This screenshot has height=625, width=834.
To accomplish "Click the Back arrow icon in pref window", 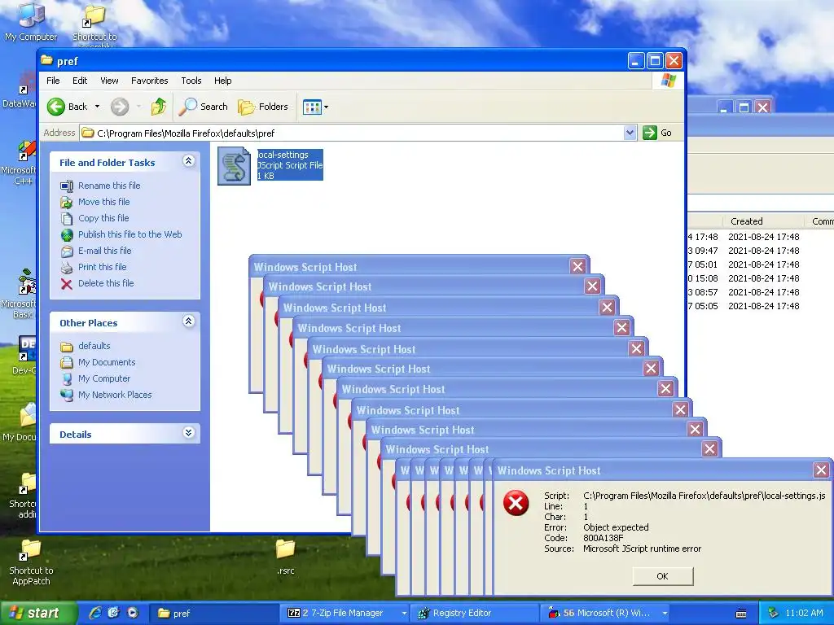I will point(56,107).
